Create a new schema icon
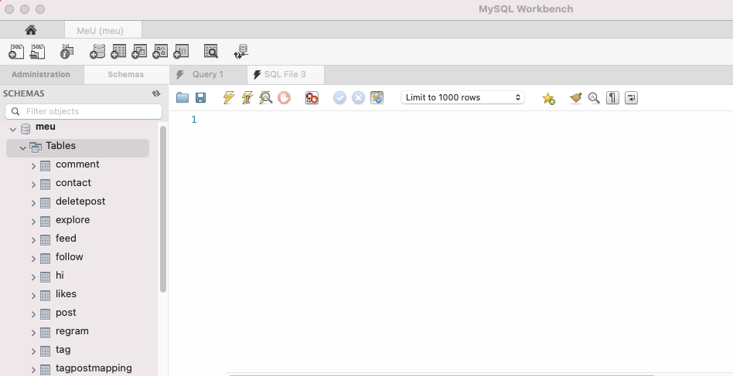Viewport: 733px width, 376px height. [x=97, y=51]
